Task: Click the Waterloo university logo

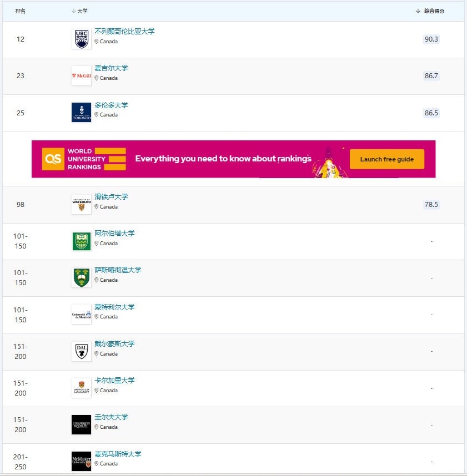Action: (x=82, y=205)
